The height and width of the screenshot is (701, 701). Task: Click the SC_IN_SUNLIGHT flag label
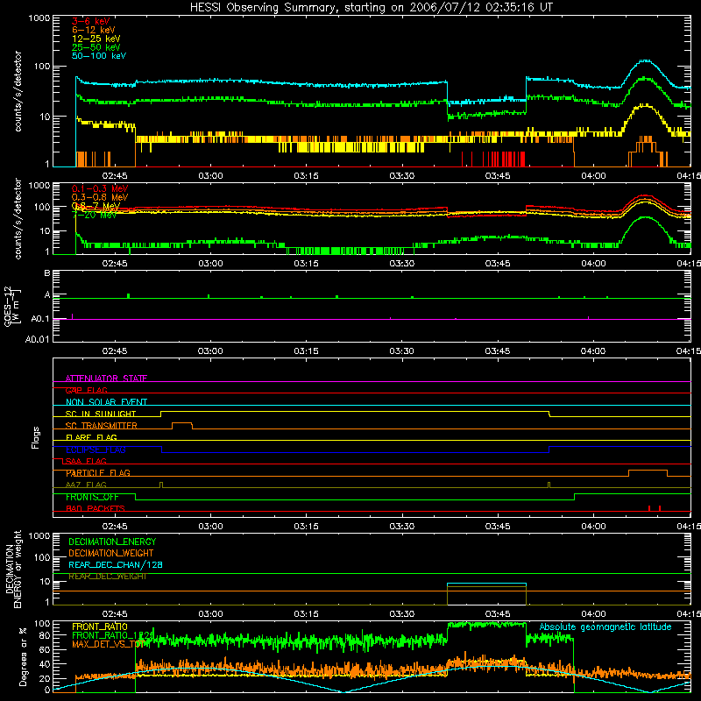(101, 414)
